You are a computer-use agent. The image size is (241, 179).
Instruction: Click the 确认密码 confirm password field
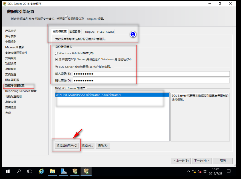click(151, 81)
